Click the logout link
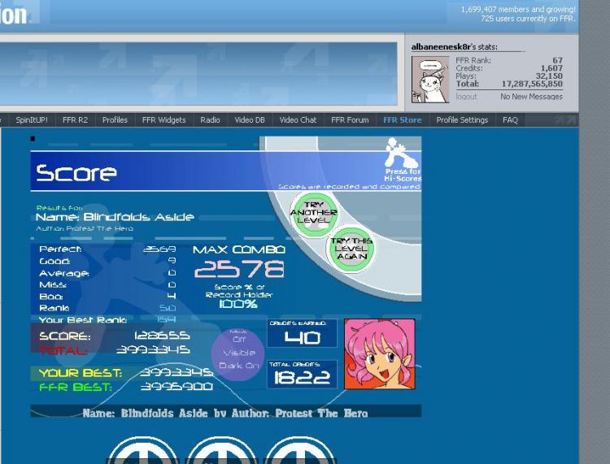 click(466, 97)
